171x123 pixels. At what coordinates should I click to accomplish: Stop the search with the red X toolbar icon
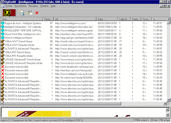click(37, 13)
